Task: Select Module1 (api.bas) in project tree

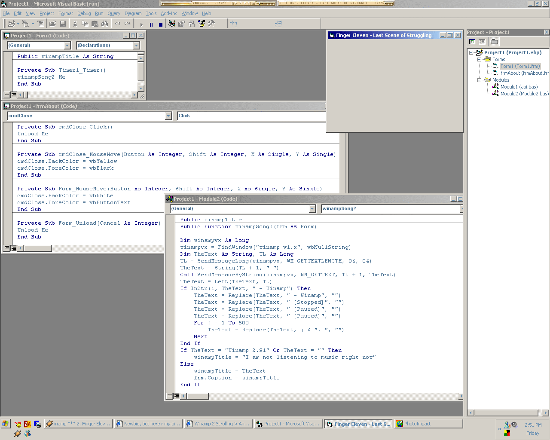Action: pyautogui.click(x=519, y=87)
